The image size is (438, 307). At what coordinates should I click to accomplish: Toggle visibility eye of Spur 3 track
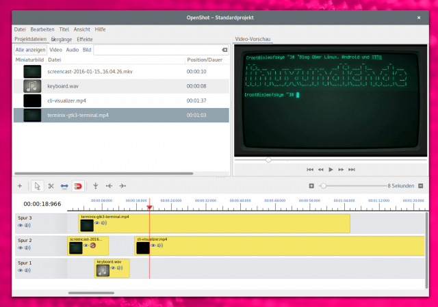pyautogui.click(x=21, y=225)
